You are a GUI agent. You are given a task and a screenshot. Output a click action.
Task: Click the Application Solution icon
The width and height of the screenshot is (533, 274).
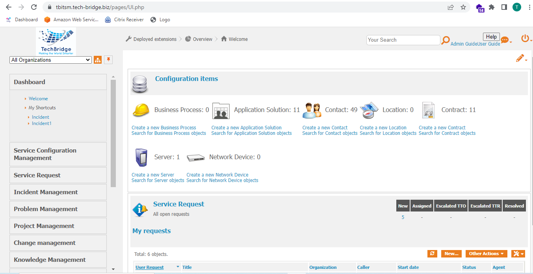point(221,110)
